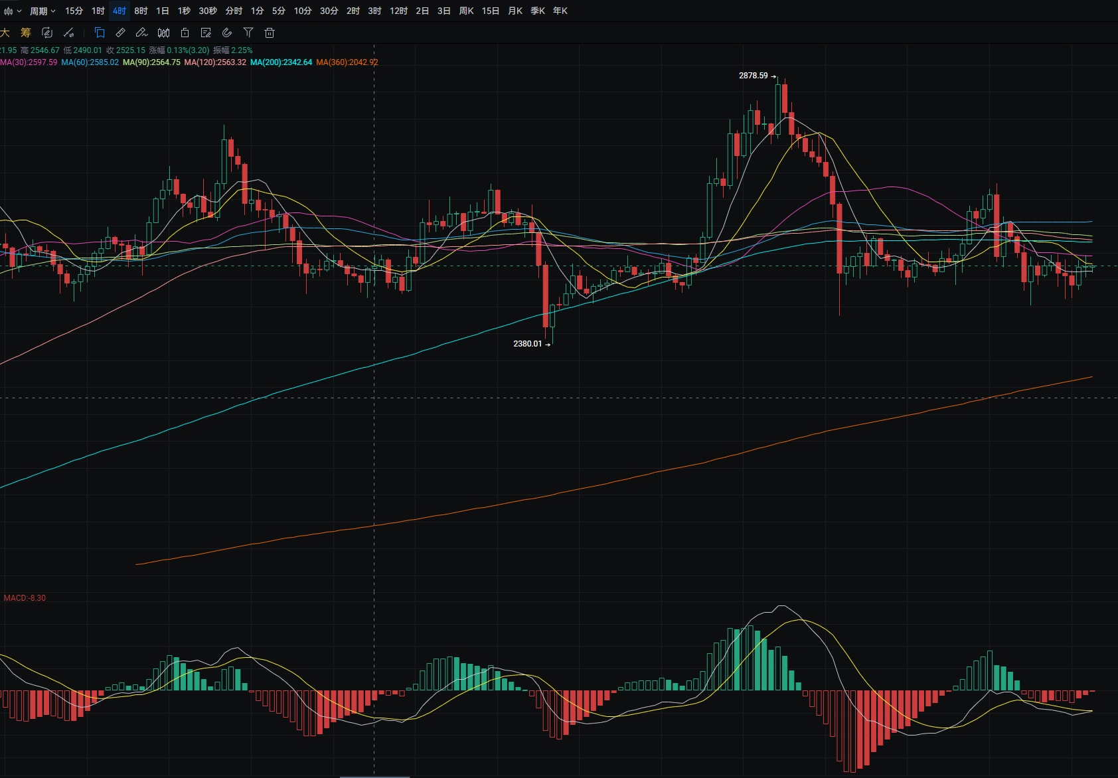
Task: Open the candlestick chart type dropdown
Action: (x=12, y=11)
